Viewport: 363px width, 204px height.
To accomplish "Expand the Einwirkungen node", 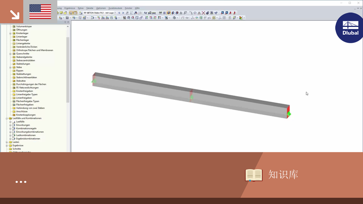I will click(10, 125).
